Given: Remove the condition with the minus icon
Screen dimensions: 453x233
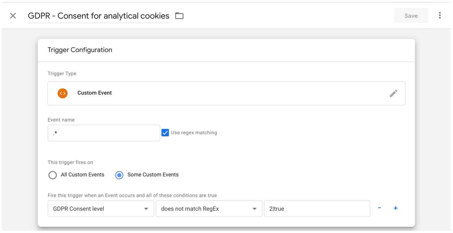Looking at the screenshot, I should [379, 208].
